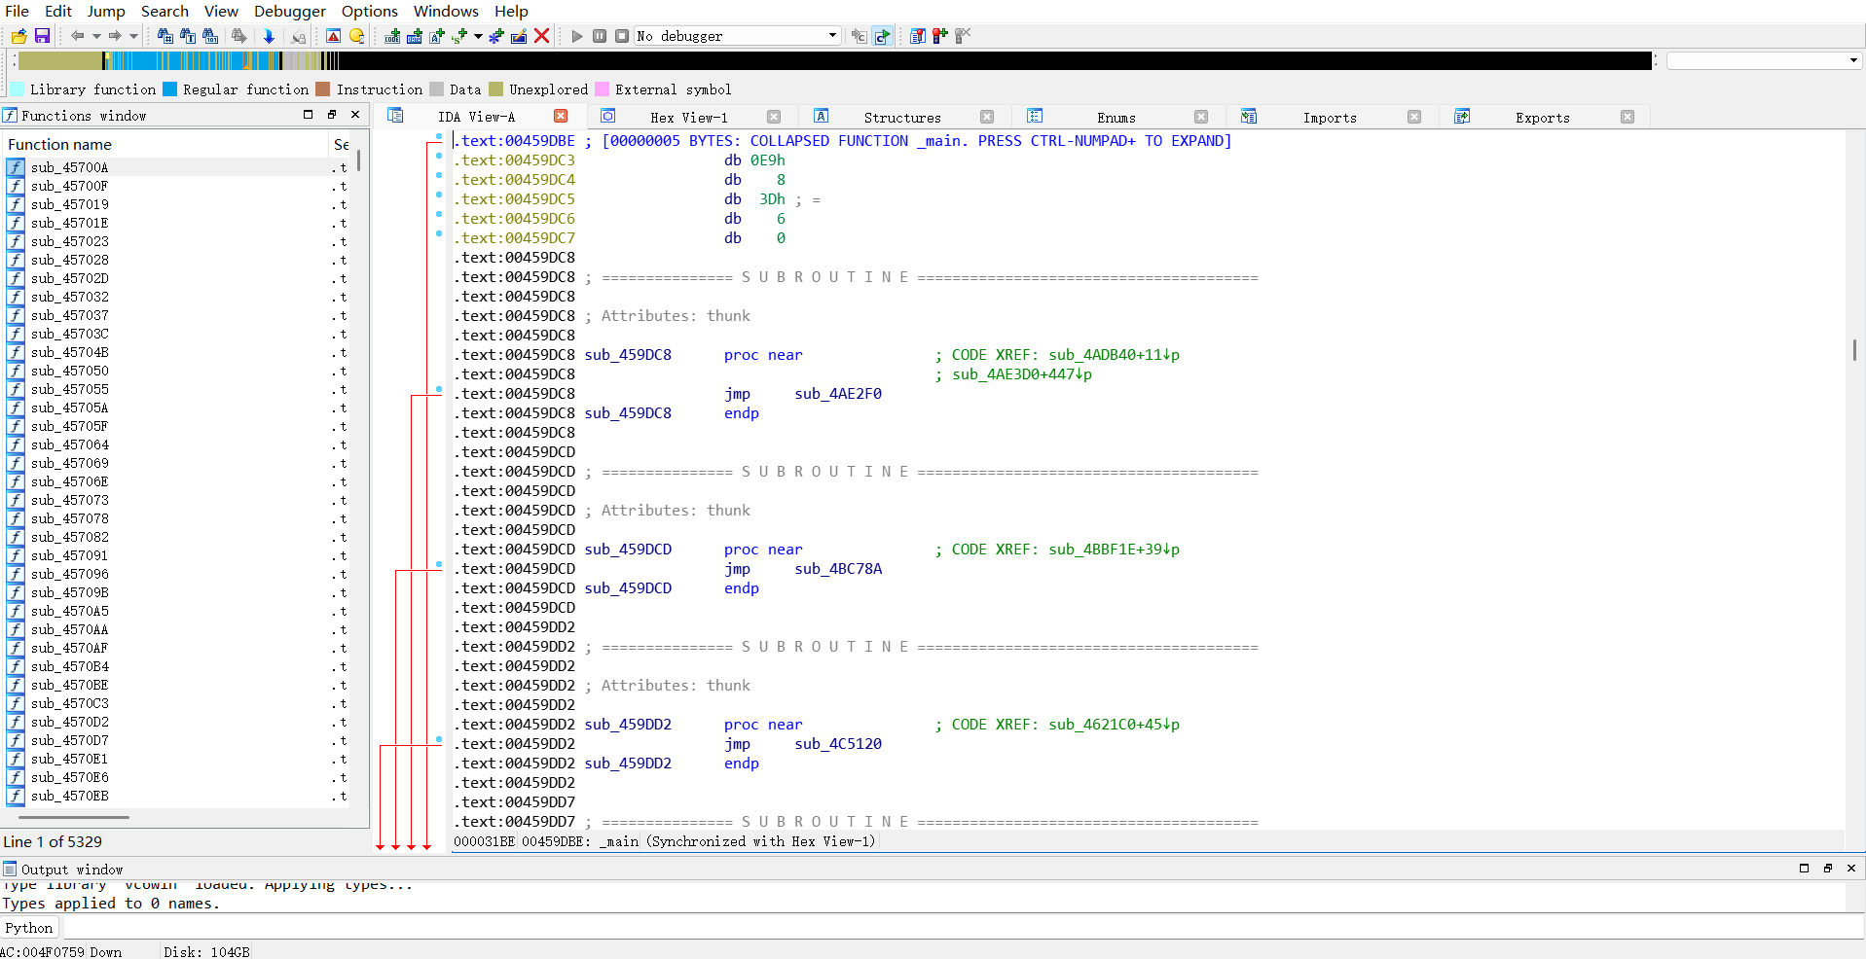Click the Python command input field

point(964,928)
